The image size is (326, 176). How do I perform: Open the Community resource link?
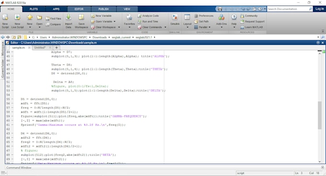[x=249, y=16]
